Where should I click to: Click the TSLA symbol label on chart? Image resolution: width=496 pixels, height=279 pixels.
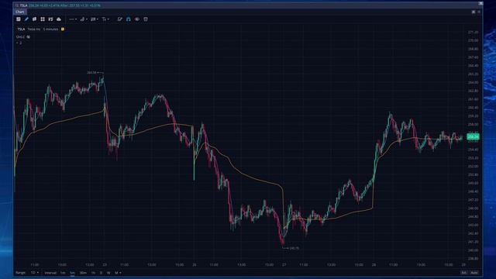pyautogui.click(x=21, y=29)
